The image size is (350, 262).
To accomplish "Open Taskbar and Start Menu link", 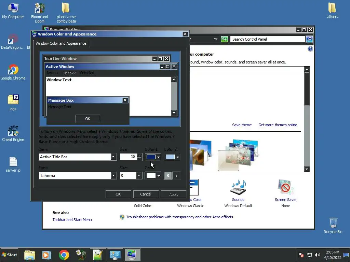I will pos(72,220).
